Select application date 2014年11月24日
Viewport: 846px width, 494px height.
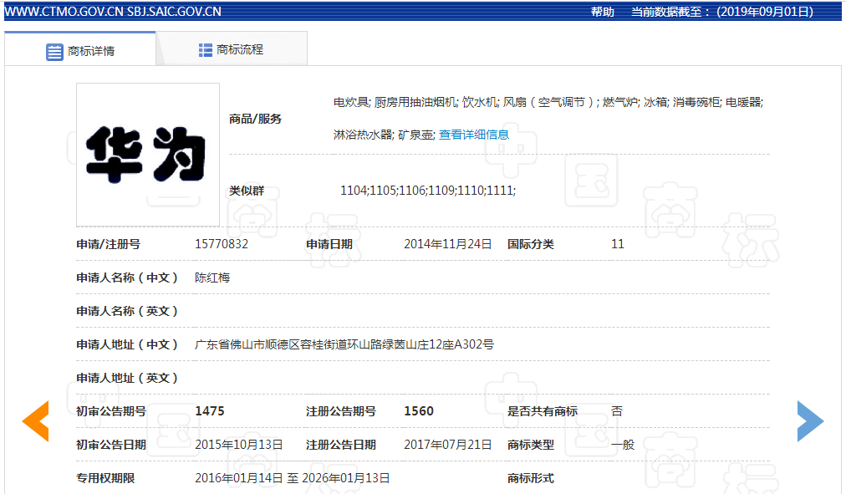448,244
